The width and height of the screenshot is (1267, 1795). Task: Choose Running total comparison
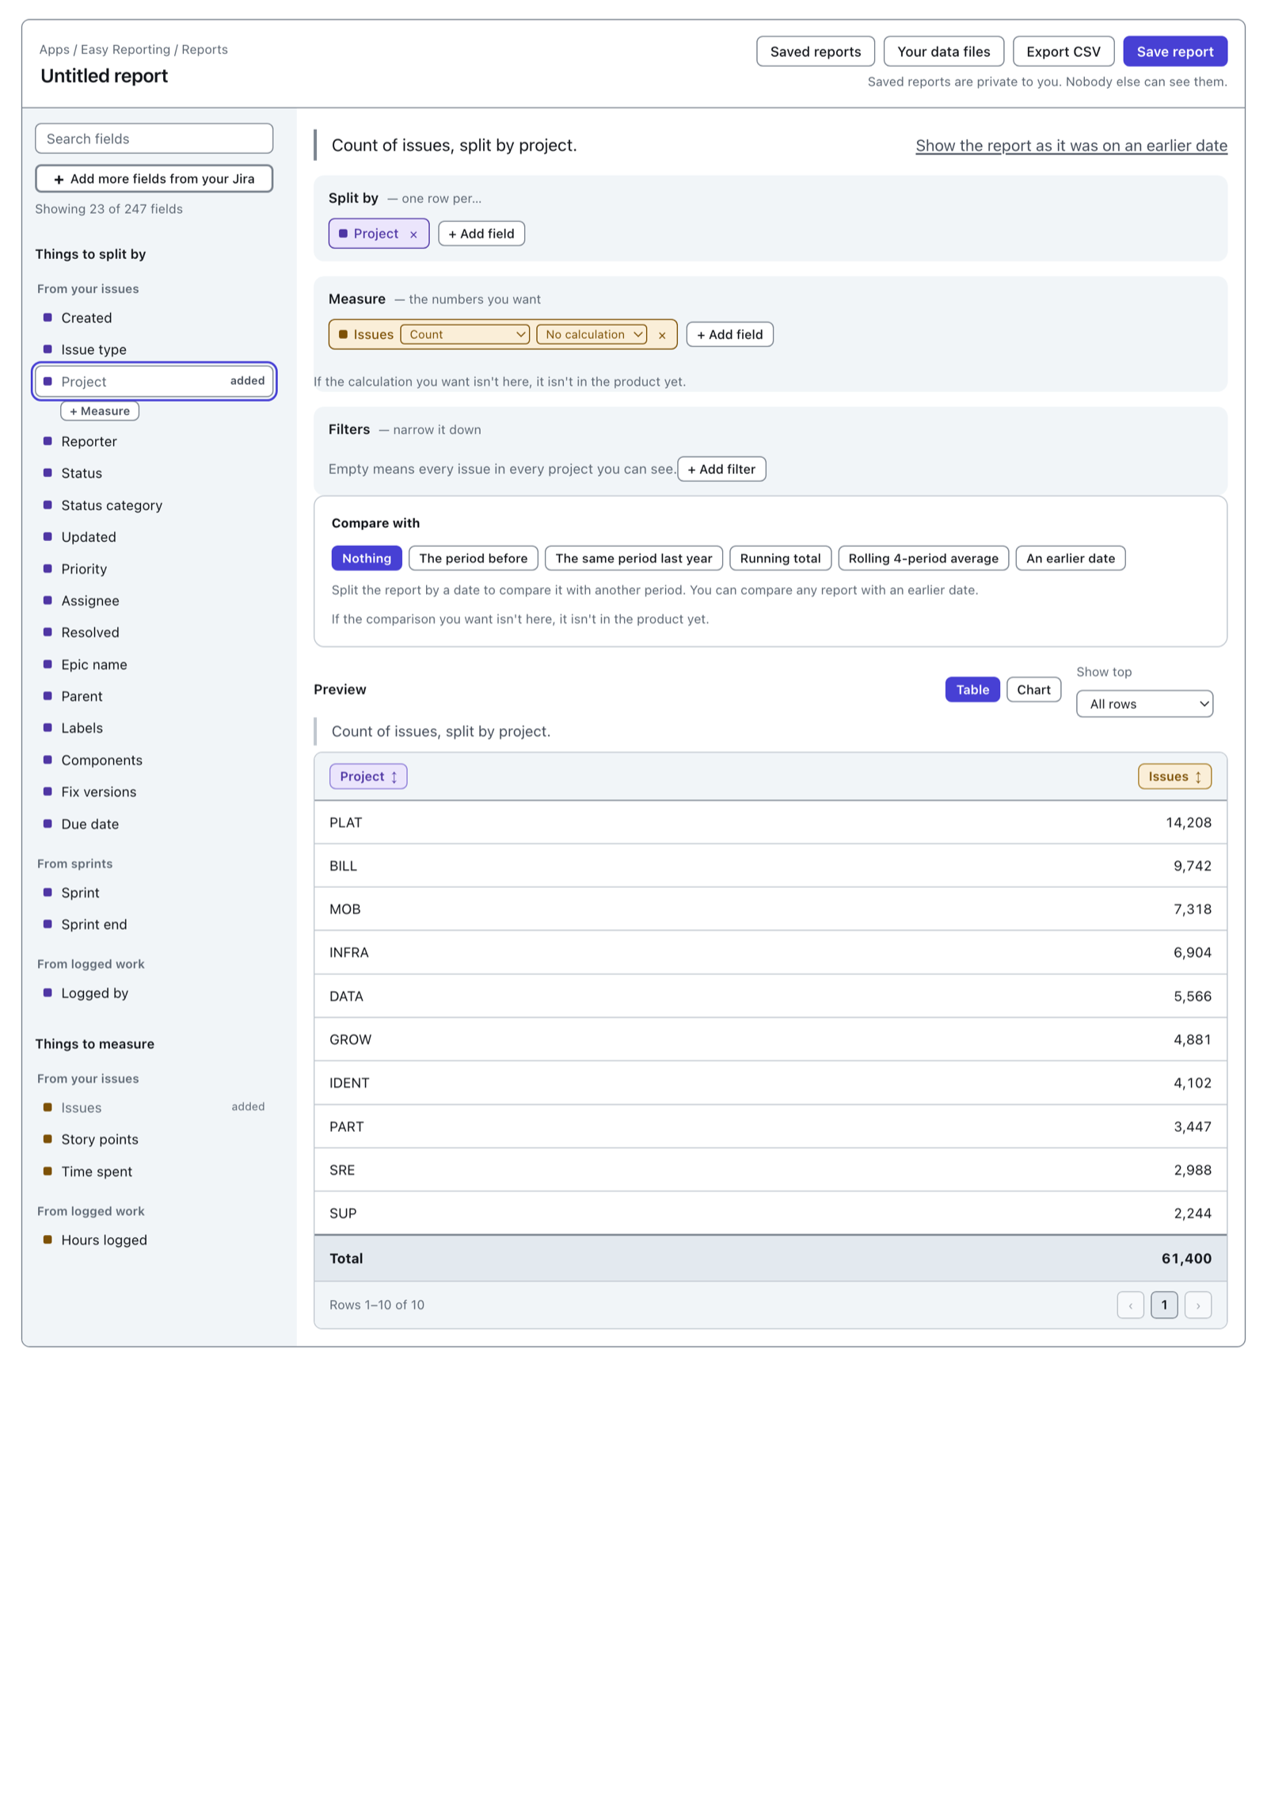point(780,558)
